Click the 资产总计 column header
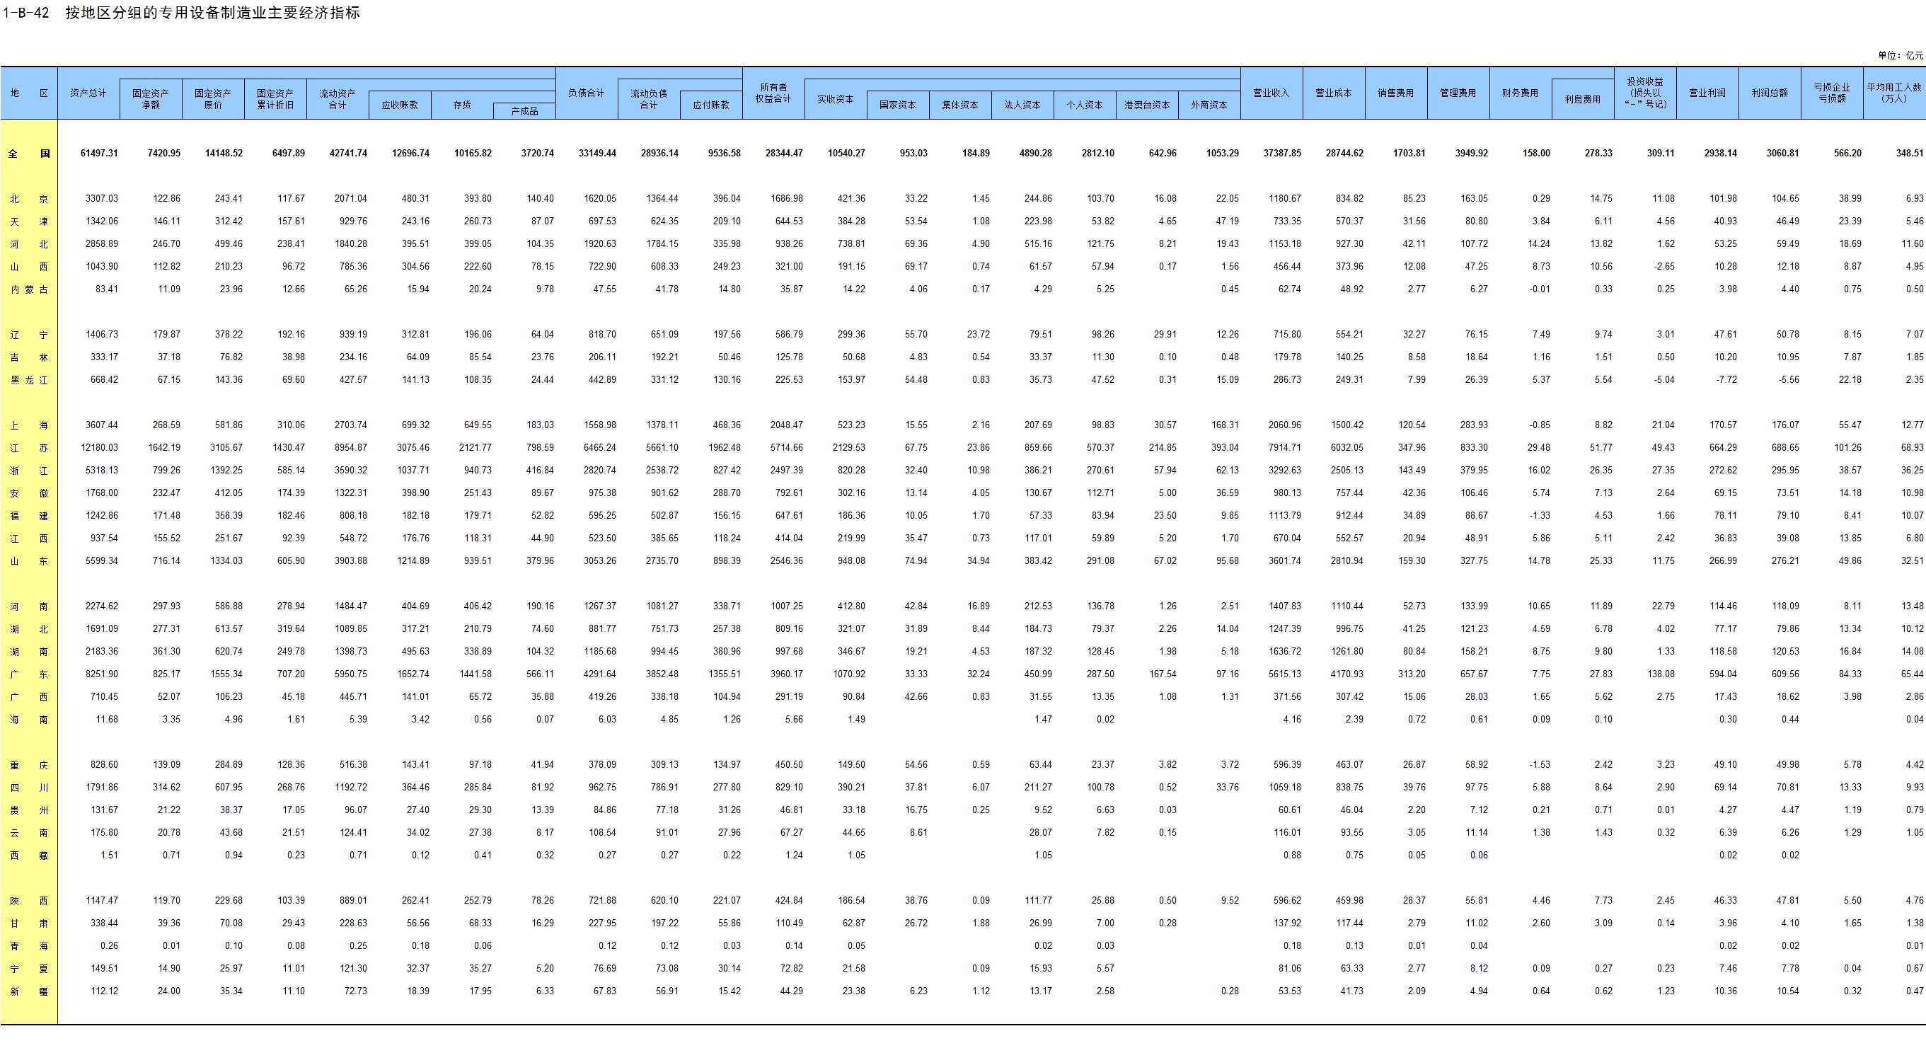This screenshot has width=1926, height=1048. coord(88,93)
